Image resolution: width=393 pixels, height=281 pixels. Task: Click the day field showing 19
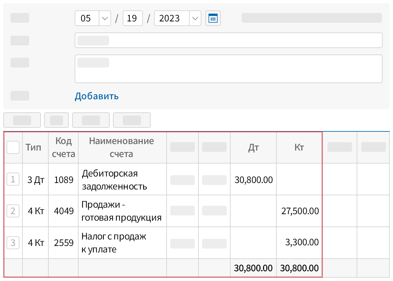[x=133, y=18]
